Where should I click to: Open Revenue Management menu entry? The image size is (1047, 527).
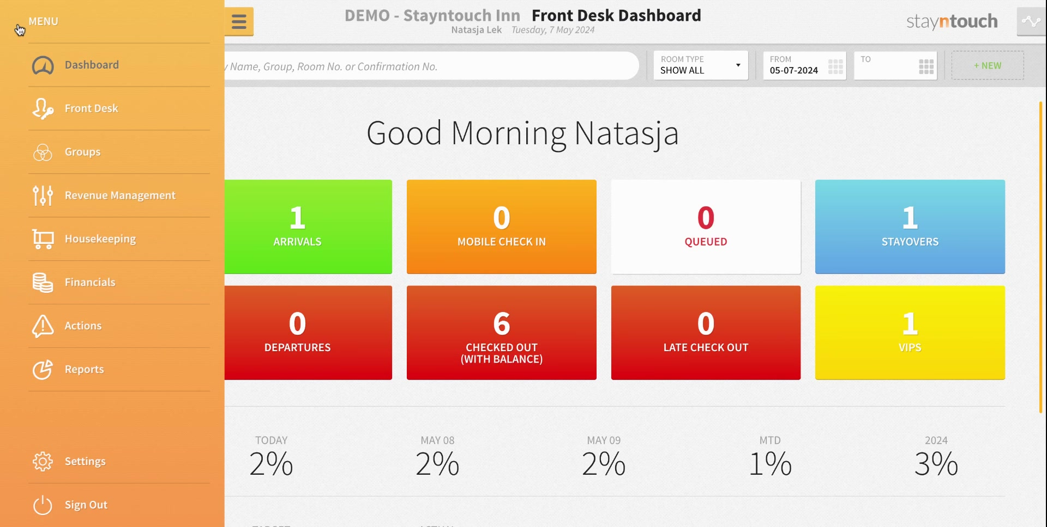pos(120,195)
